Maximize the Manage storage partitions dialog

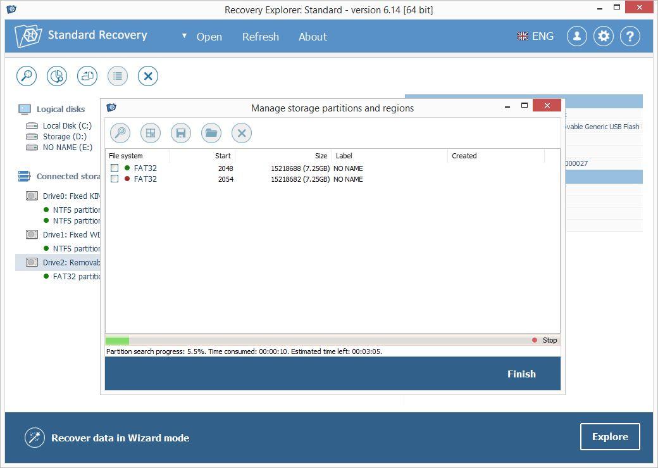(524, 106)
